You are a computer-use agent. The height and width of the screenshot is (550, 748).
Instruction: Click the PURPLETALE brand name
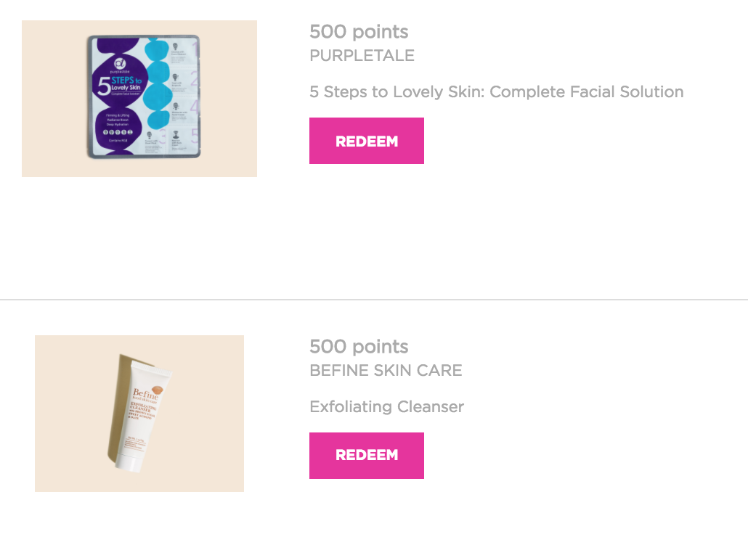362,55
